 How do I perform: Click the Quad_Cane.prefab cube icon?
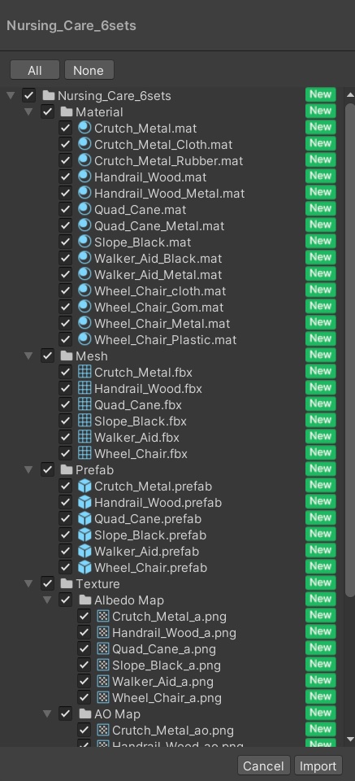click(85, 518)
